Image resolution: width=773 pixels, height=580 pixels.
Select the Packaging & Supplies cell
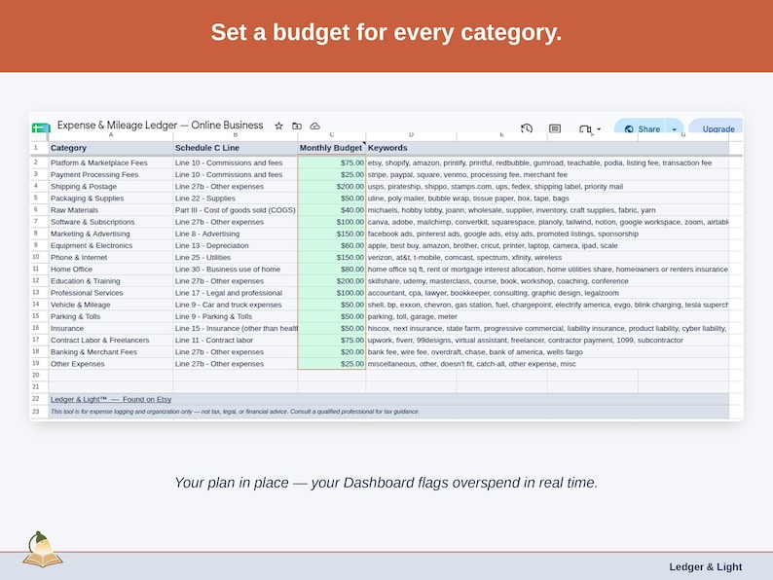pos(111,199)
